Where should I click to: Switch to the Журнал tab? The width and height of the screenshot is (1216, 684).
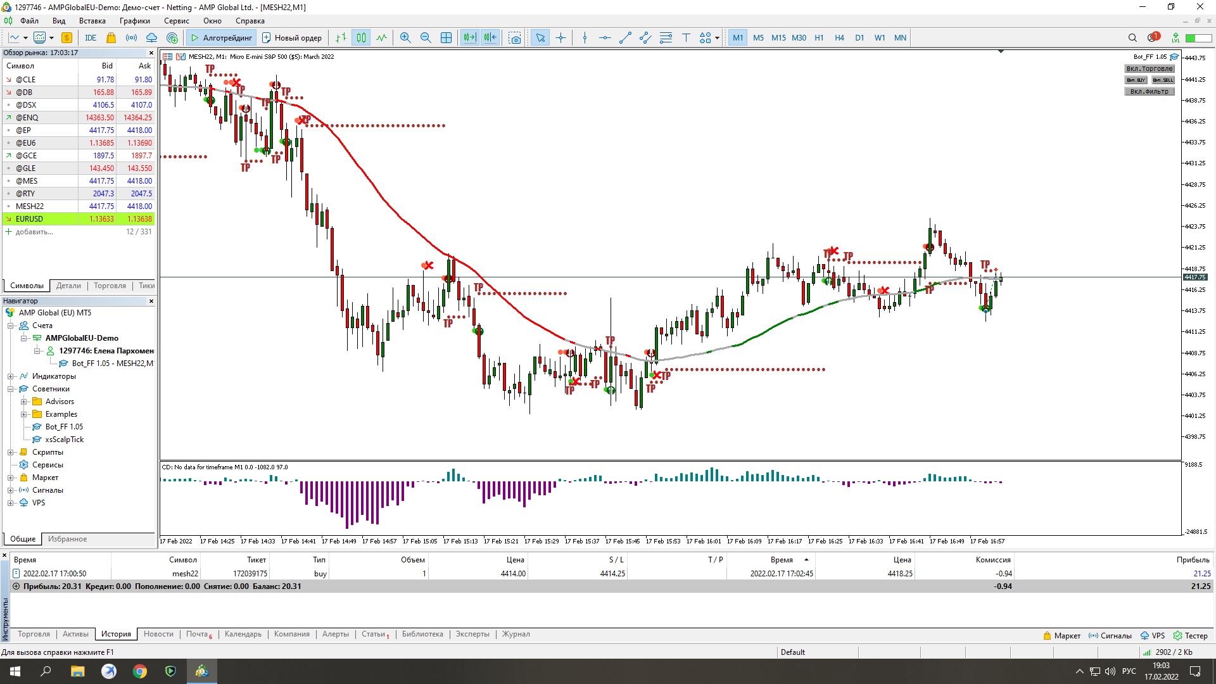[x=516, y=634]
